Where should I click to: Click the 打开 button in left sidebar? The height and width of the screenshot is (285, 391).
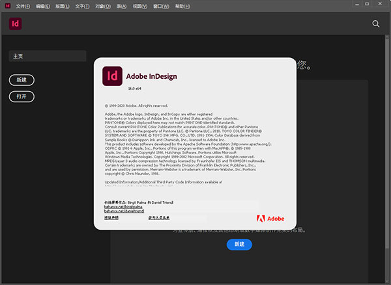point(22,96)
